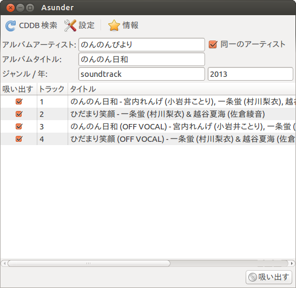Click the タイトル column header
This screenshot has height=288, width=296.
coord(182,89)
